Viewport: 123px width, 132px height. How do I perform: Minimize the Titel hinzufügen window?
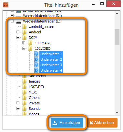click(93, 4)
